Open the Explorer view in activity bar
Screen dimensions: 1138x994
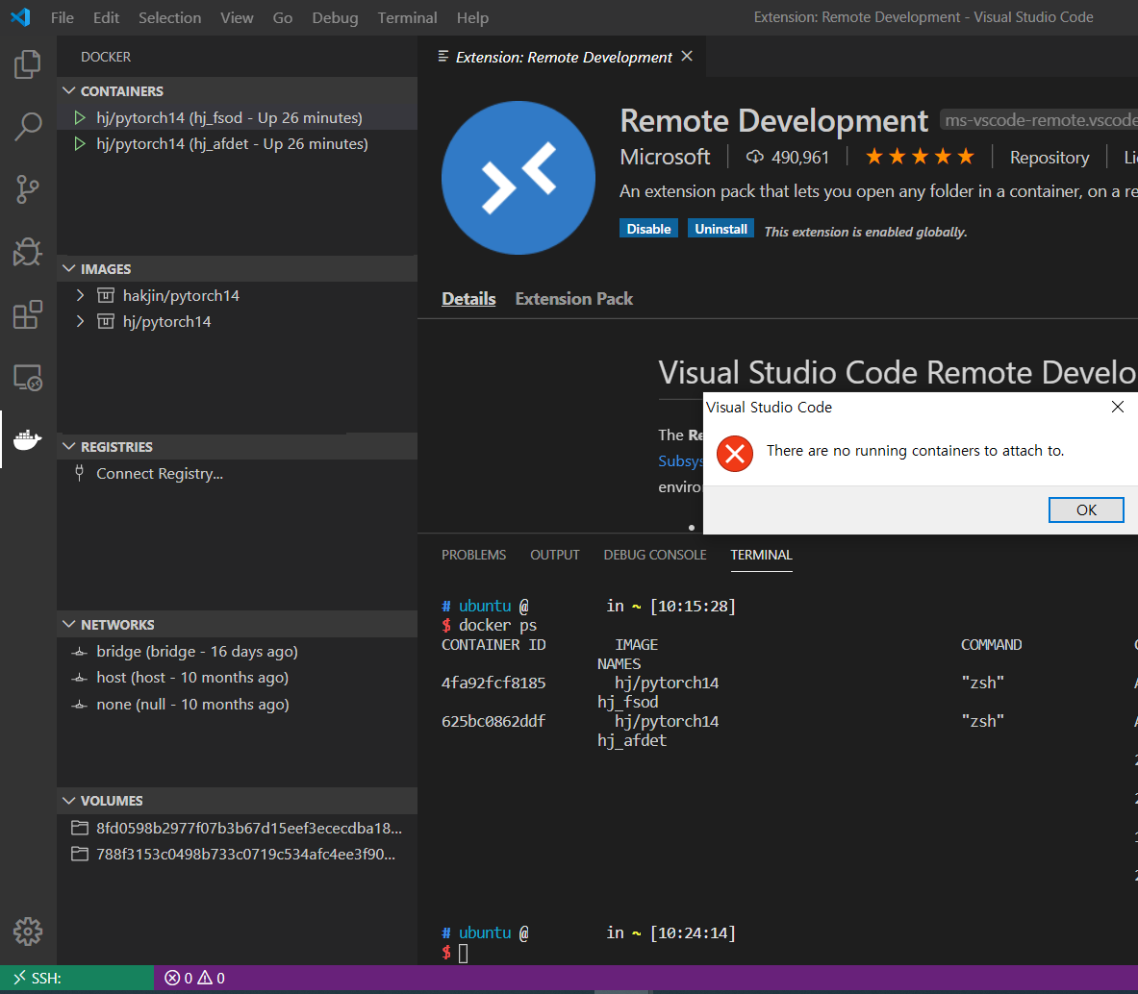click(x=28, y=63)
